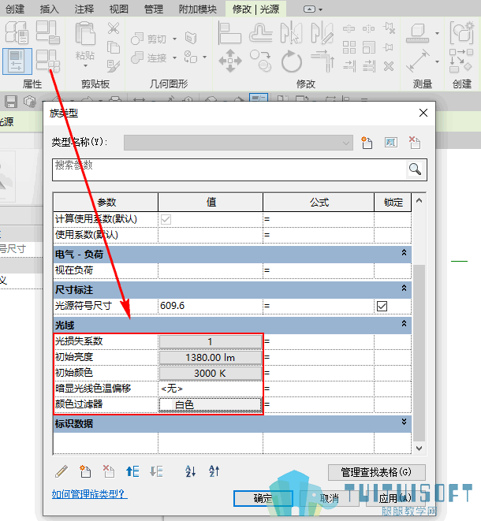Open the 剪切 geometry dropdown arrow

click(174, 39)
